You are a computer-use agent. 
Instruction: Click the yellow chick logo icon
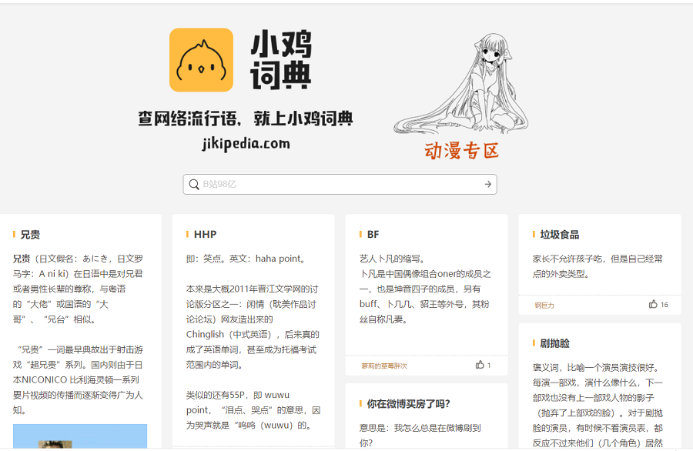(x=201, y=60)
